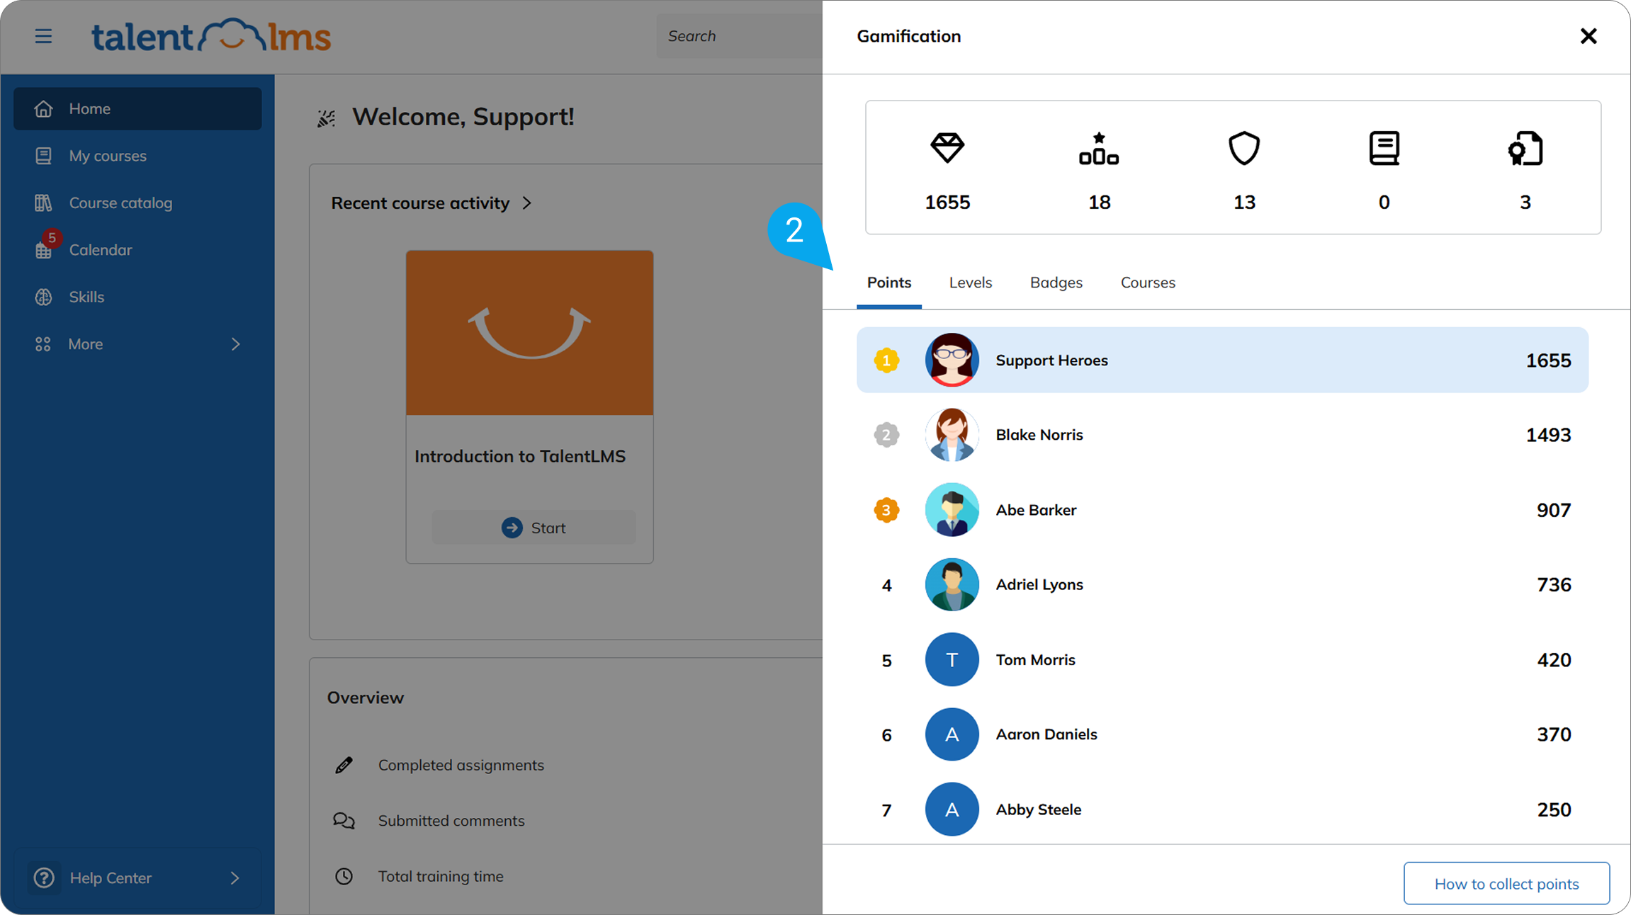
Task: Click the diamond points icon
Action: click(947, 149)
